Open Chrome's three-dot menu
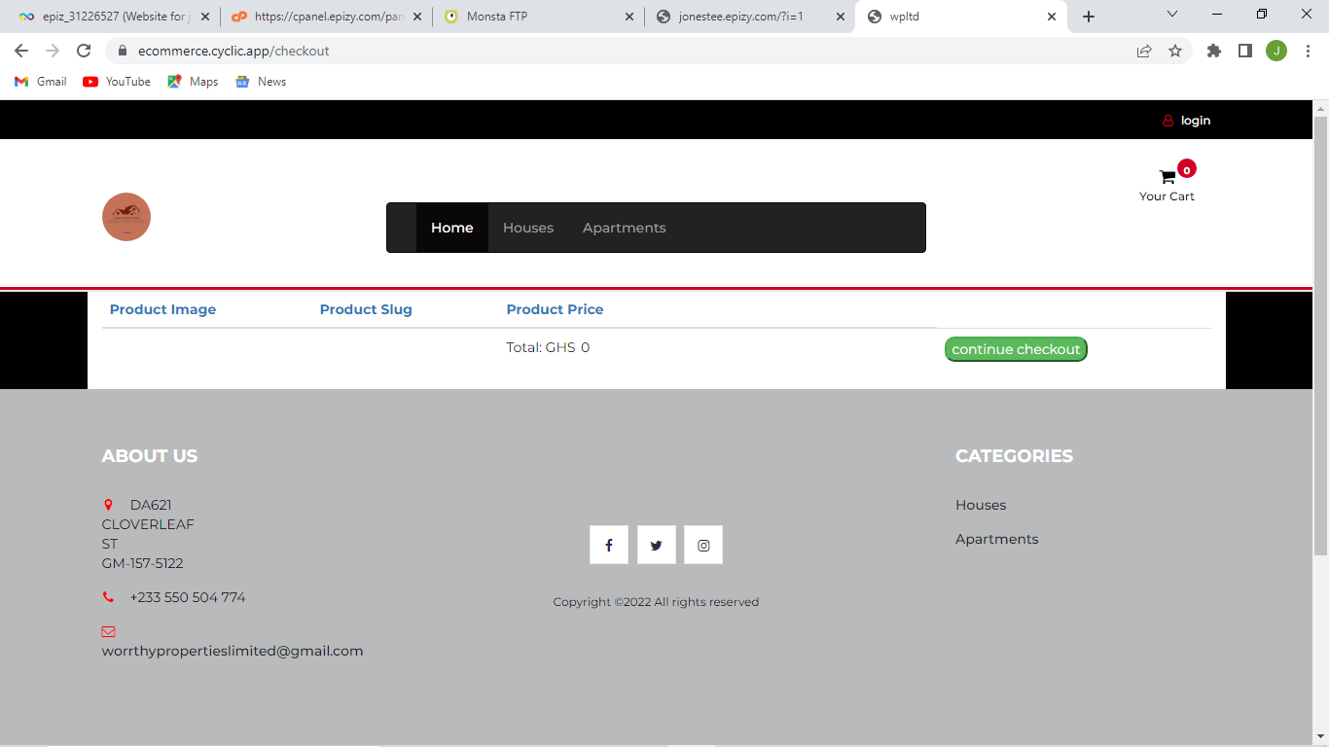 (x=1307, y=50)
